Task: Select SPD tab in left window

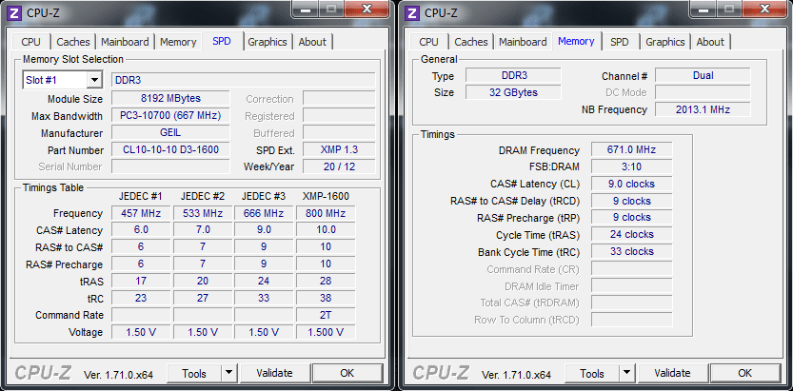Action: pos(222,41)
